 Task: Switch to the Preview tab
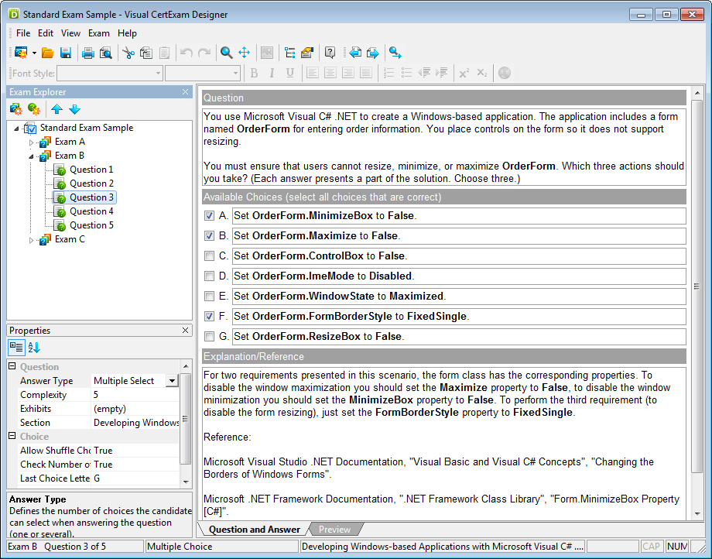tap(334, 530)
